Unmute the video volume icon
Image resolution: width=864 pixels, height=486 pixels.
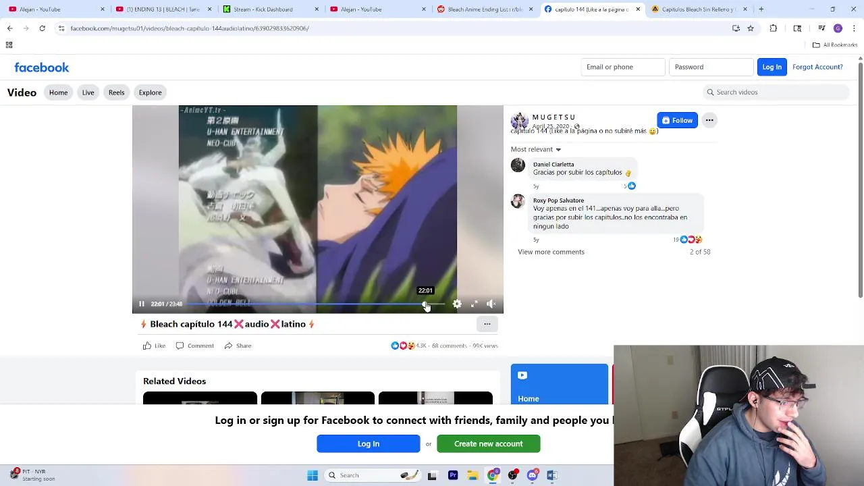[491, 304]
